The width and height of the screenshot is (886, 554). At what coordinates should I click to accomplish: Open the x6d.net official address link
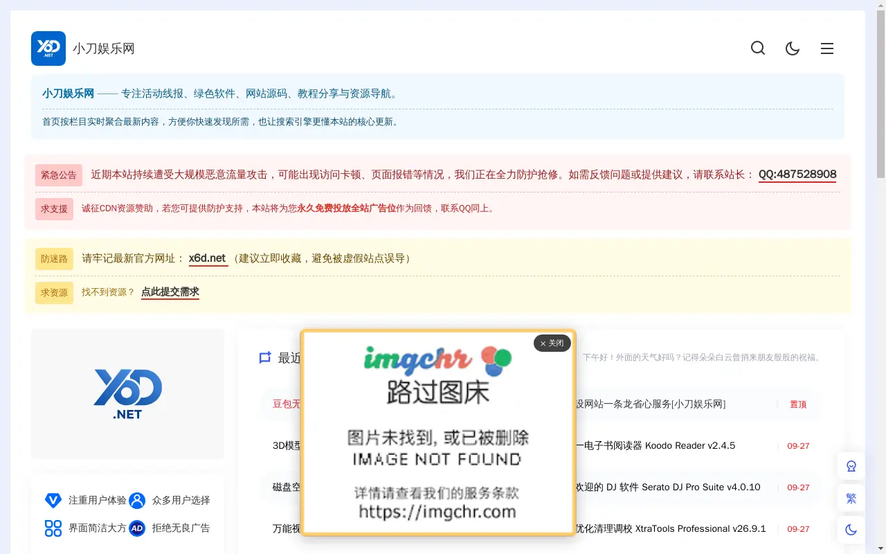[x=208, y=258]
